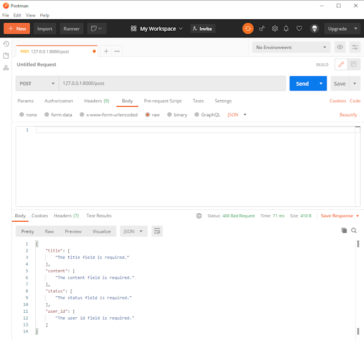Click the Import button
Image resolution: width=364 pixels, height=340 pixels.
coord(45,28)
